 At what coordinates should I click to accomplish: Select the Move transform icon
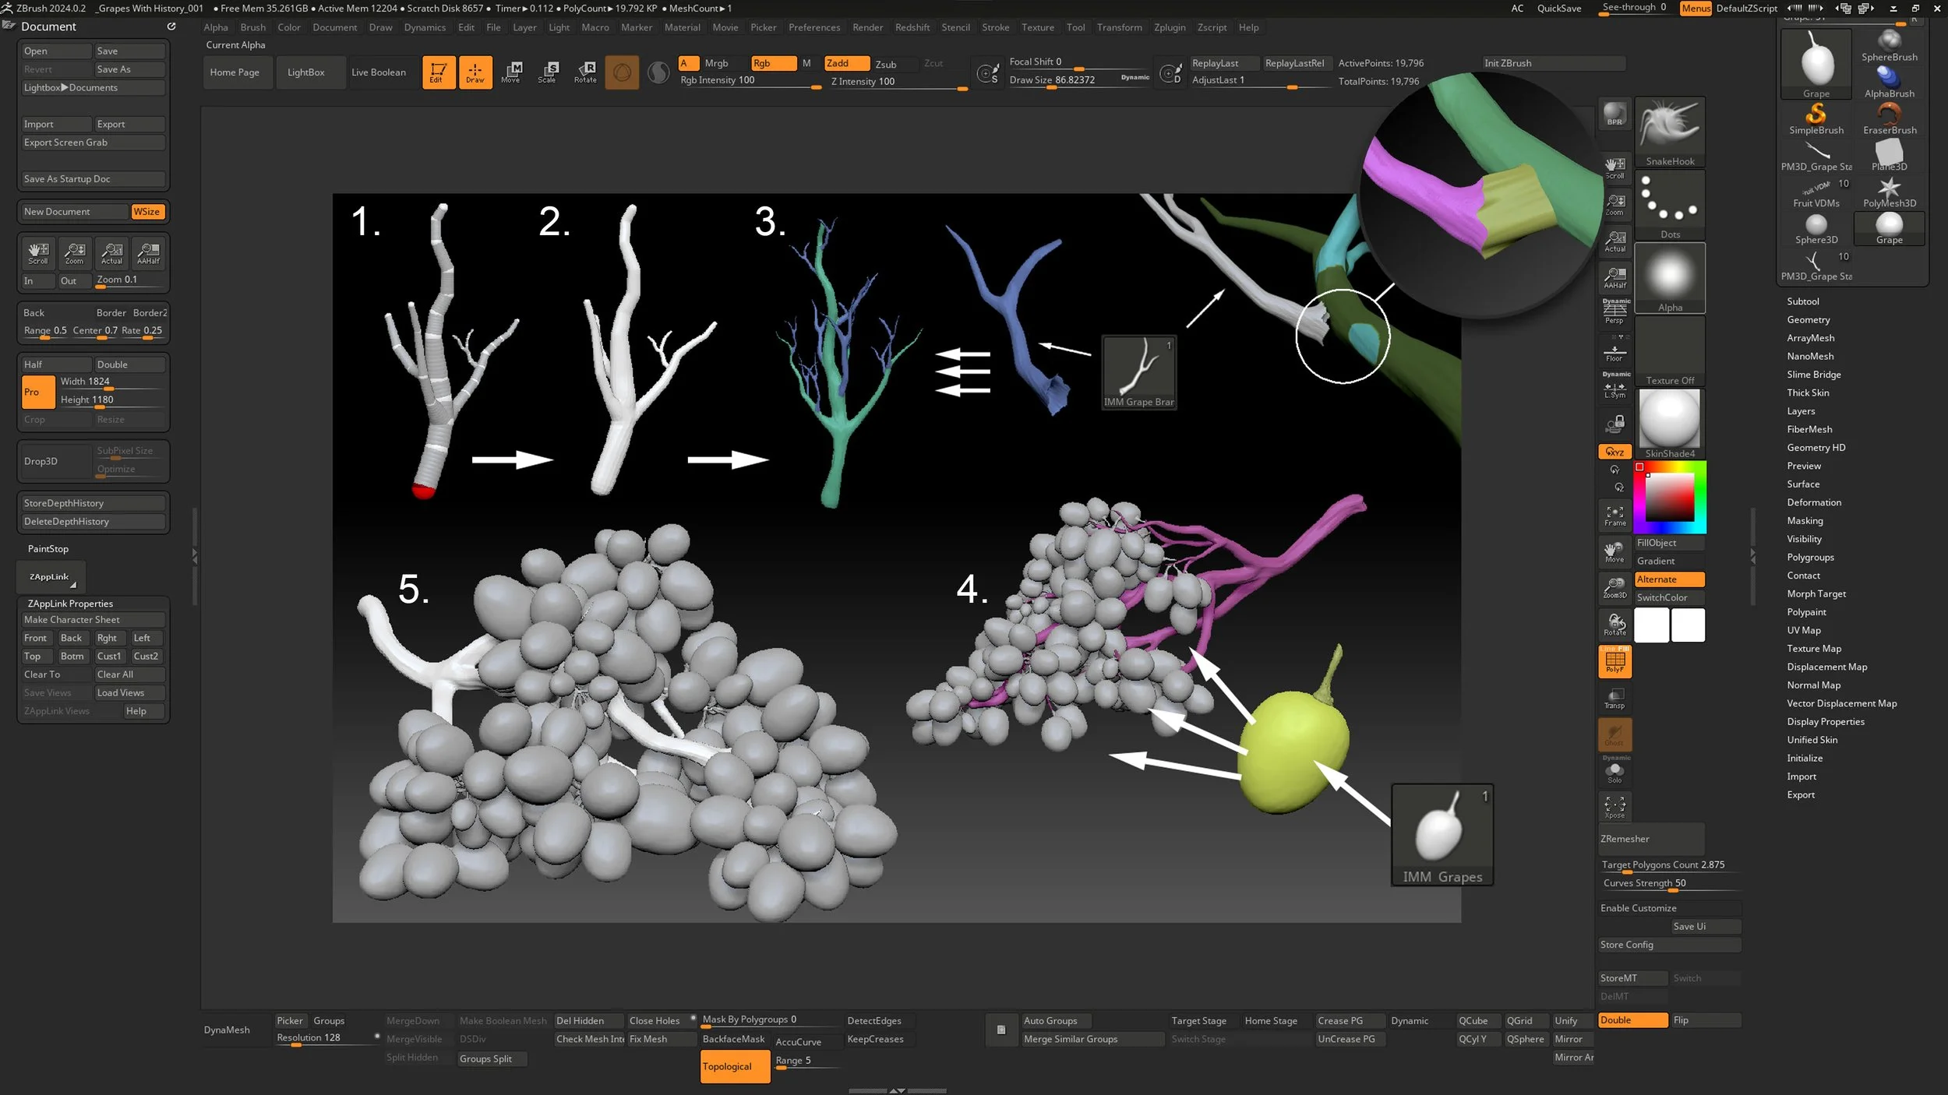510,72
